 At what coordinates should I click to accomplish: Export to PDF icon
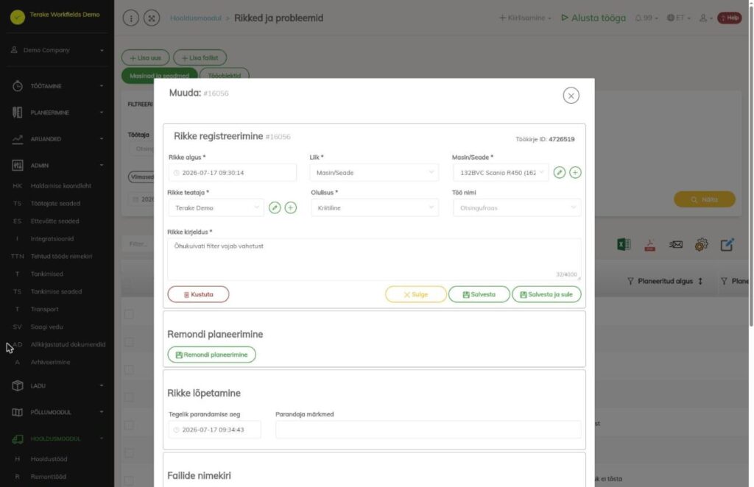[649, 245]
